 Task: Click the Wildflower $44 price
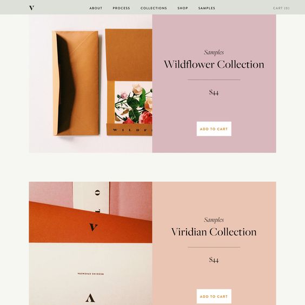click(x=214, y=92)
